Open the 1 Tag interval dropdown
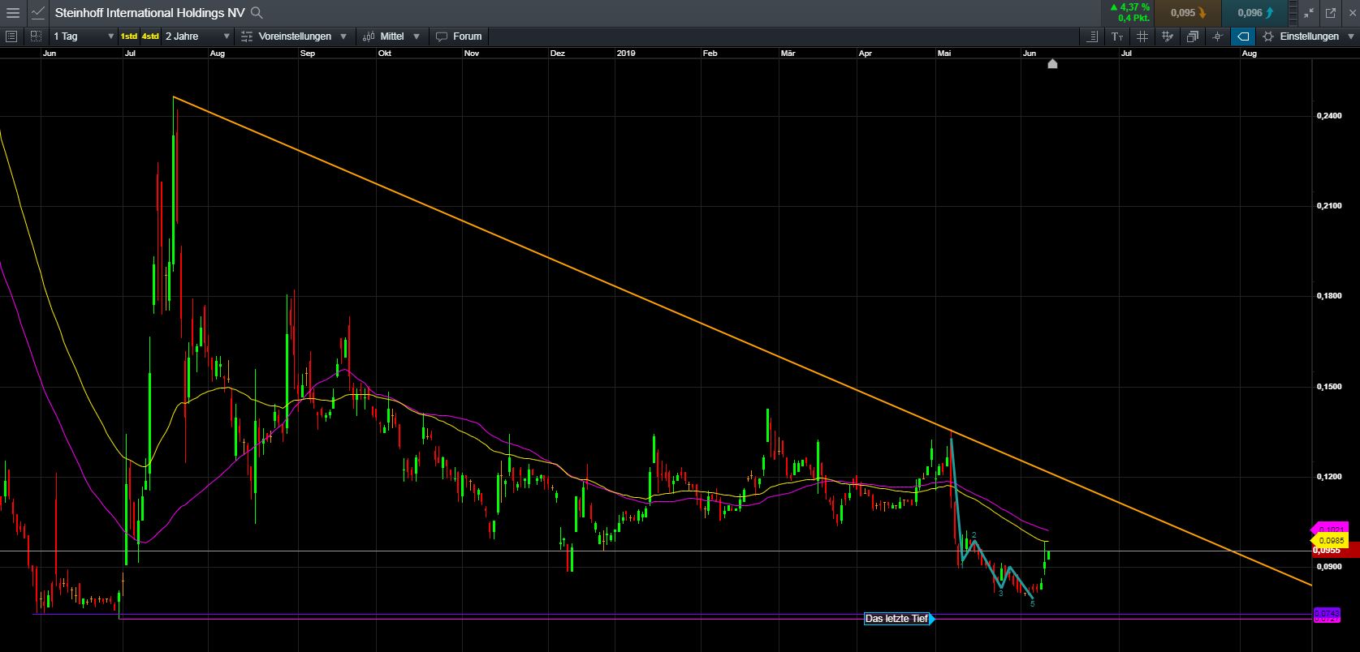The height and width of the screenshot is (652, 1360). tap(83, 36)
